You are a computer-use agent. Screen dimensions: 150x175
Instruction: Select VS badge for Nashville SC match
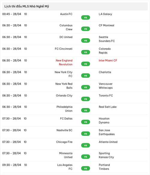[x=85, y=134]
